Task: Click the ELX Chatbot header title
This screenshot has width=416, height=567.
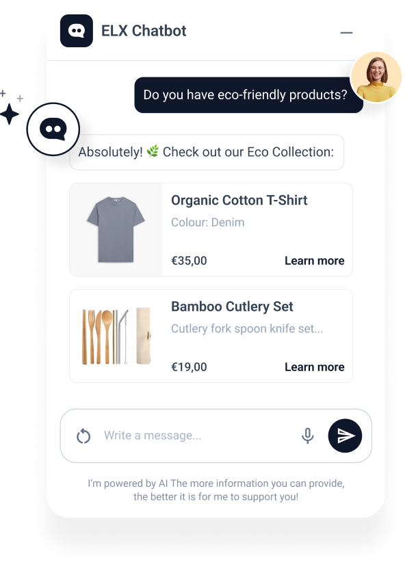Action: click(x=144, y=31)
